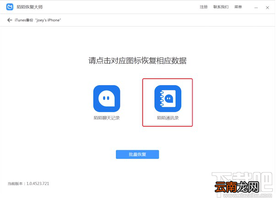Image resolution: width=276 pixels, height=200 pixels.
Task: Open the 陌陌聊天记录 chat bubble icon
Action: [107, 99]
